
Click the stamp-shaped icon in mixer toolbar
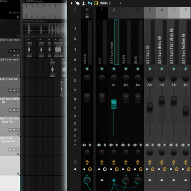pos(84,3)
